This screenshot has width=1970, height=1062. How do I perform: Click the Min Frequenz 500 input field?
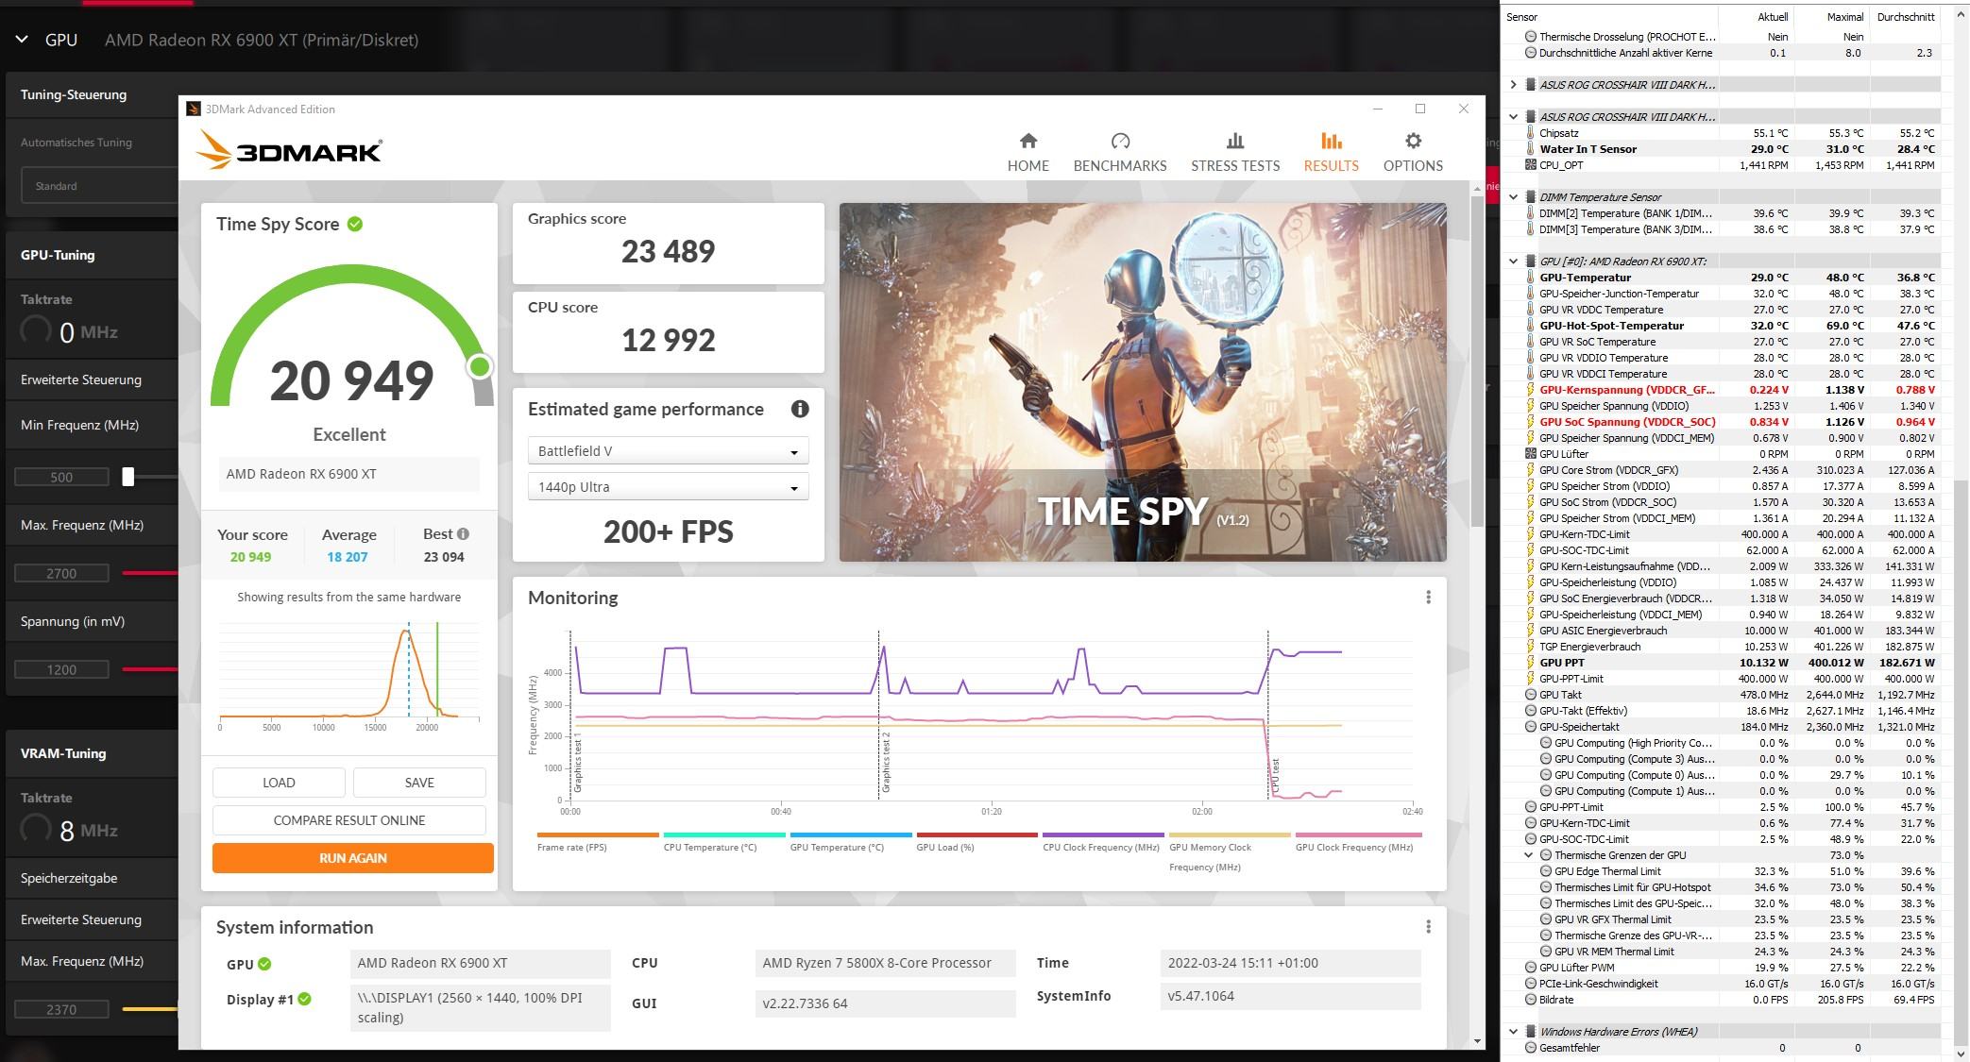click(61, 477)
